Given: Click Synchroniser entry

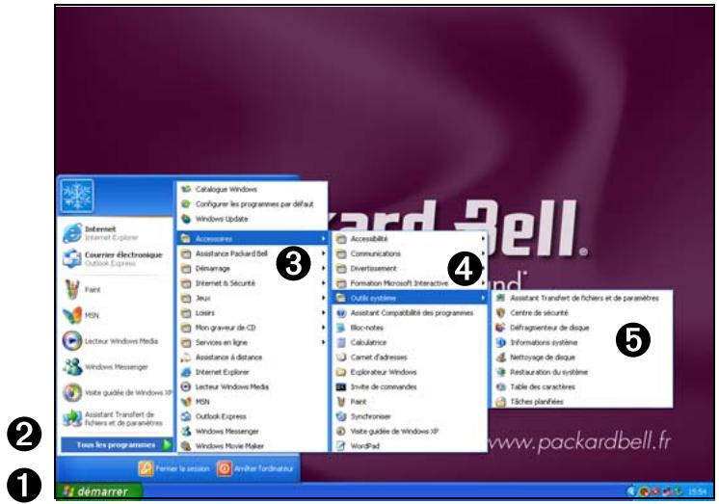Looking at the screenshot, I should [410, 416].
